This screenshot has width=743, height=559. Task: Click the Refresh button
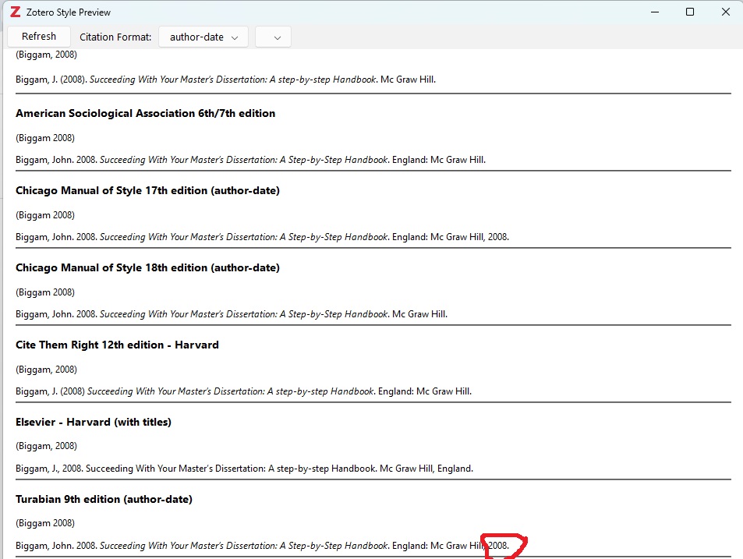tap(39, 37)
